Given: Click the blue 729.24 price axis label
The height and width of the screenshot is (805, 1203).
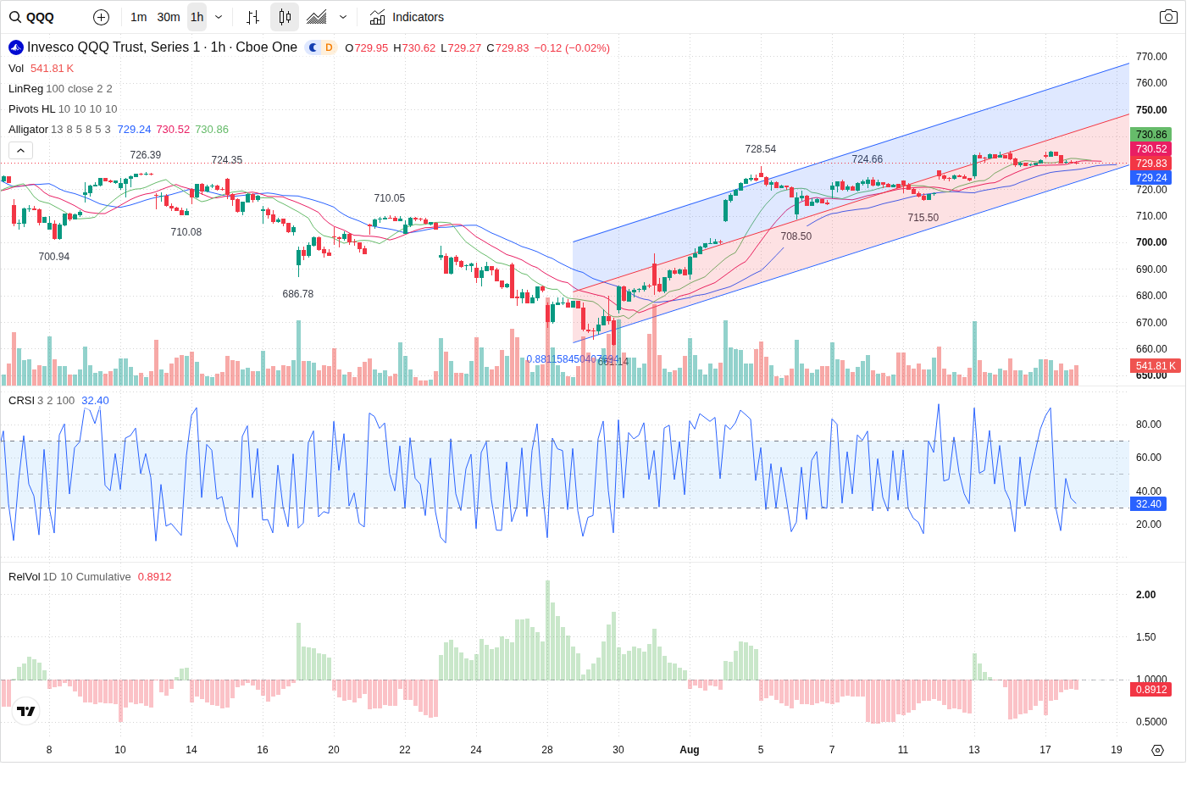Looking at the screenshot, I should [x=1151, y=178].
